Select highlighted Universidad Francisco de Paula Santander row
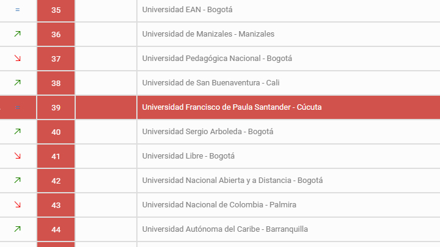 (232, 107)
